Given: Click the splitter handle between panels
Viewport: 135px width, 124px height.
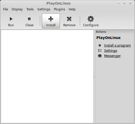Looking at the screenshot, I should click(94, 76).
